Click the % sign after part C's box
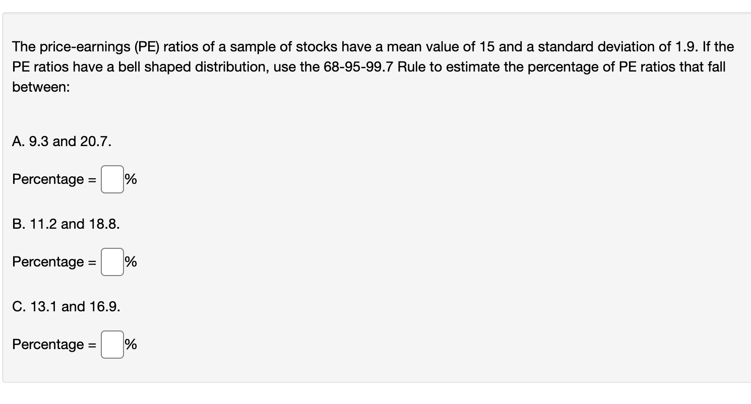The height and width of the screenshot is (404, 751). point(130,345)
